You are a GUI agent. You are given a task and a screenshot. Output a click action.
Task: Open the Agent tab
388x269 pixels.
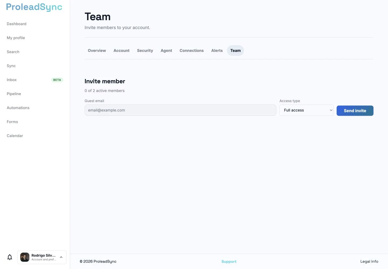pos(166,51)
